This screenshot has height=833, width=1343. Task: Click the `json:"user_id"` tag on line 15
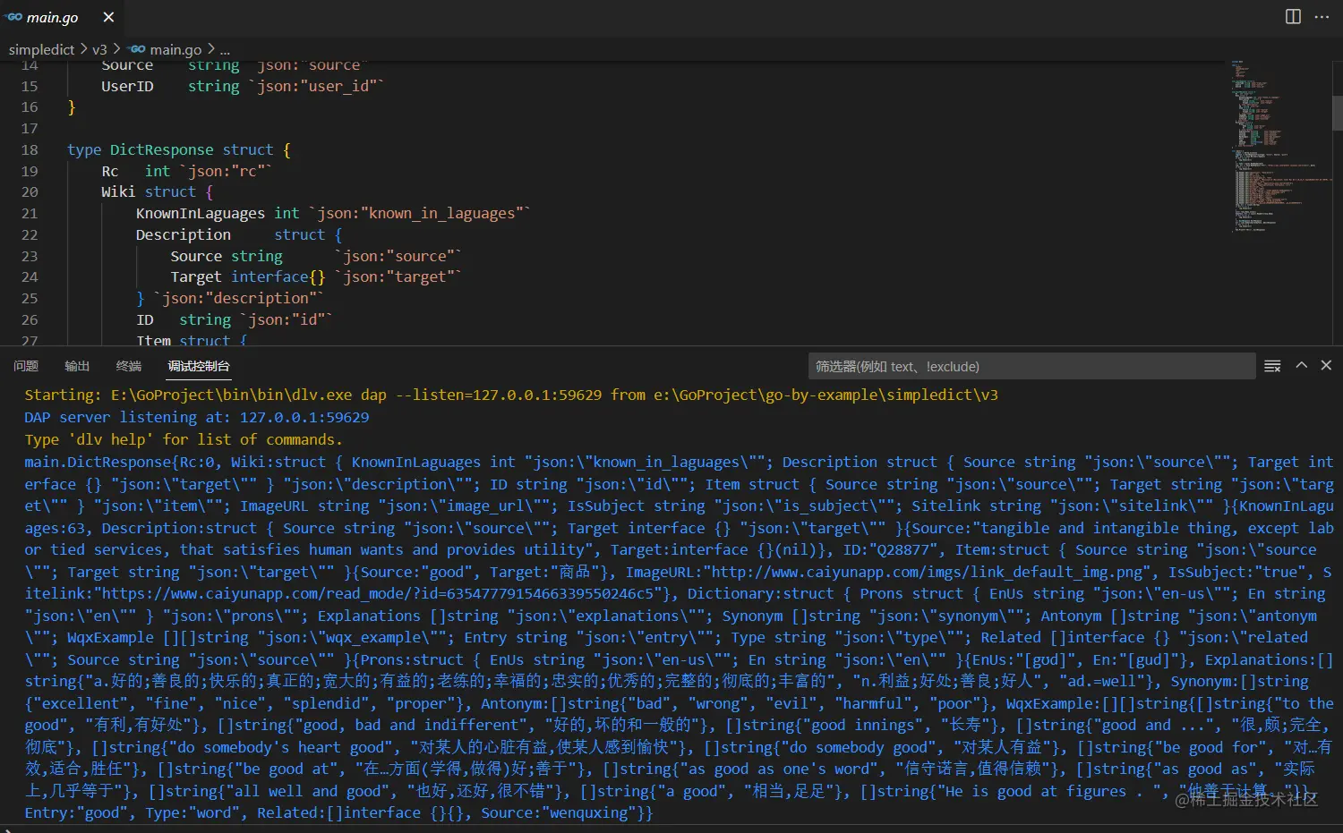click(316, 86)
